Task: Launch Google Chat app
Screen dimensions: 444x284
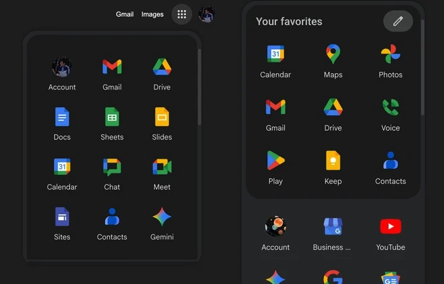Action: coord(112,174)
